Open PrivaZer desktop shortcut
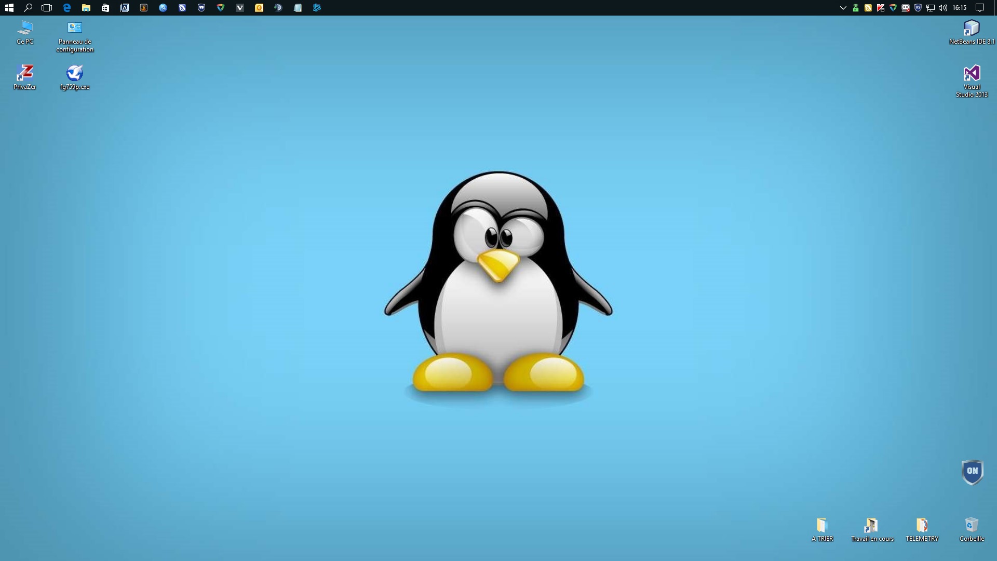Image resolution: width=997 pixels, height=561 pixels. [24, 74]
